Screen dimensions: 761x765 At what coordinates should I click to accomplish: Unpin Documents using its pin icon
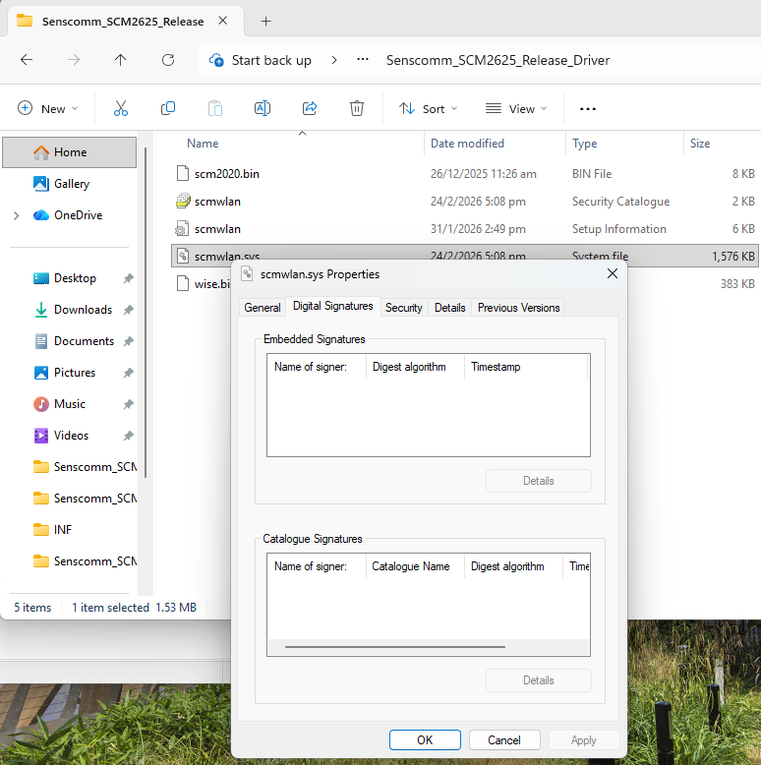click(x=128, y=341)
